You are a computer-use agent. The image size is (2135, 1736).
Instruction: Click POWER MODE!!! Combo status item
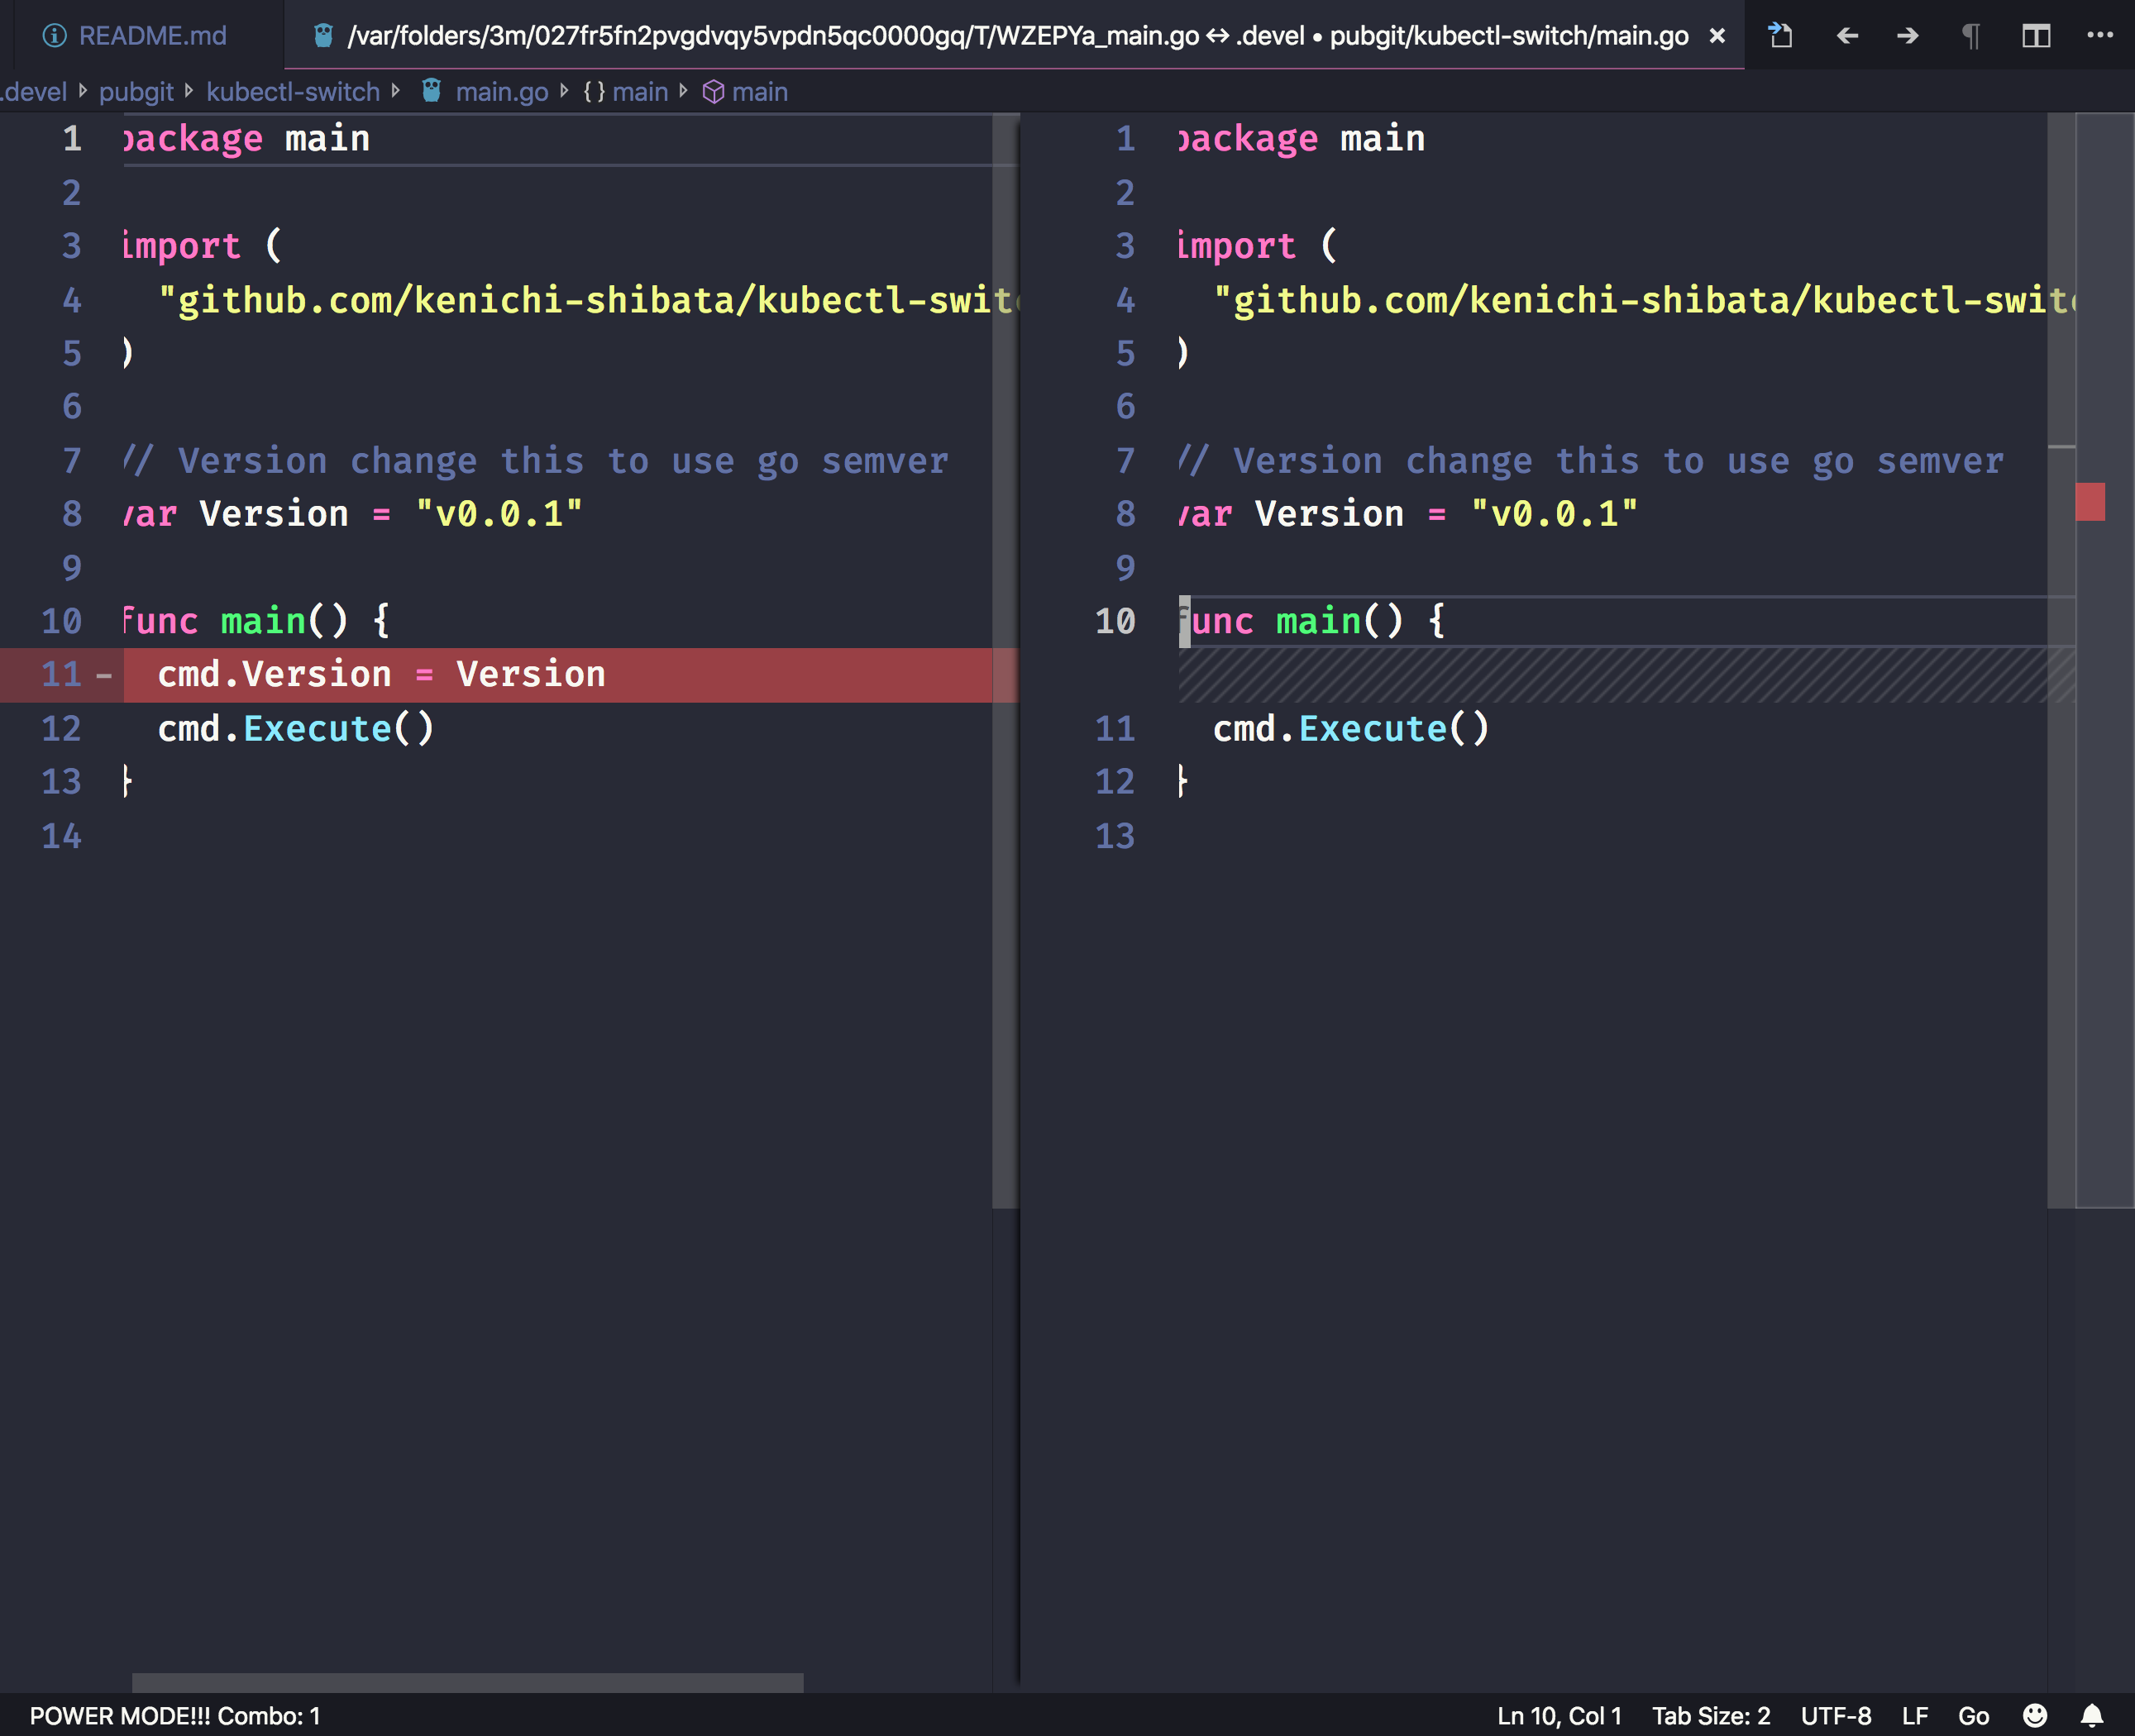pos(175,1716)
